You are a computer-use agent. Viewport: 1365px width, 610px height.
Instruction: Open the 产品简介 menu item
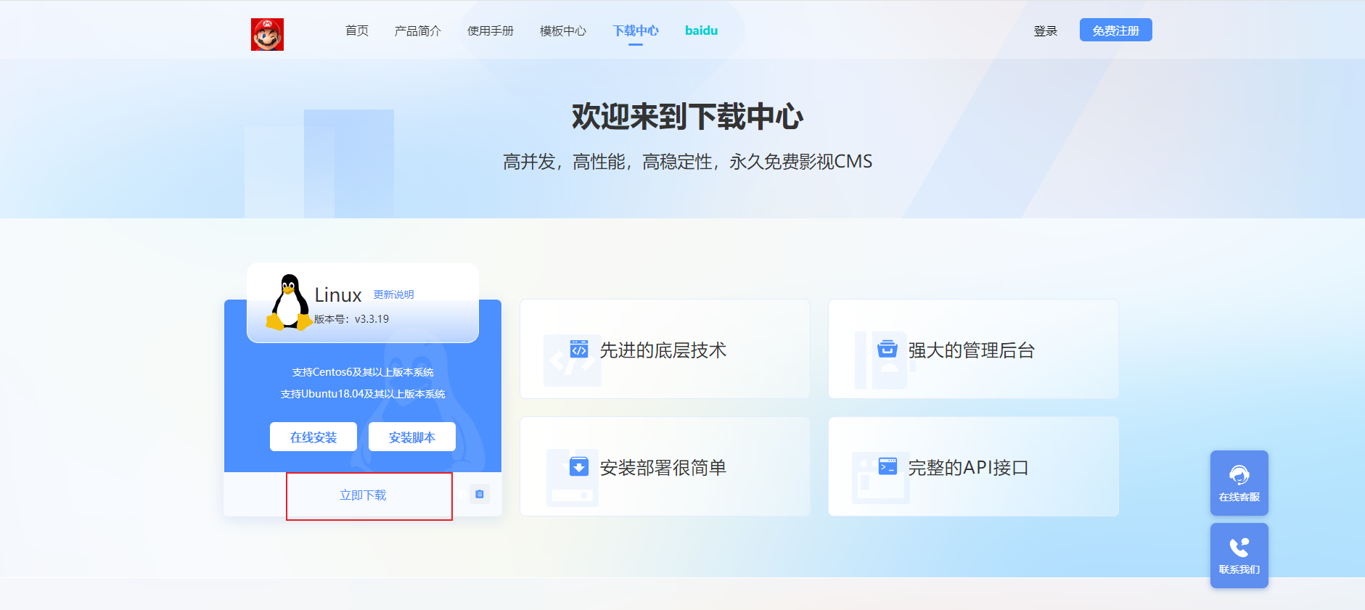point(417,30)
